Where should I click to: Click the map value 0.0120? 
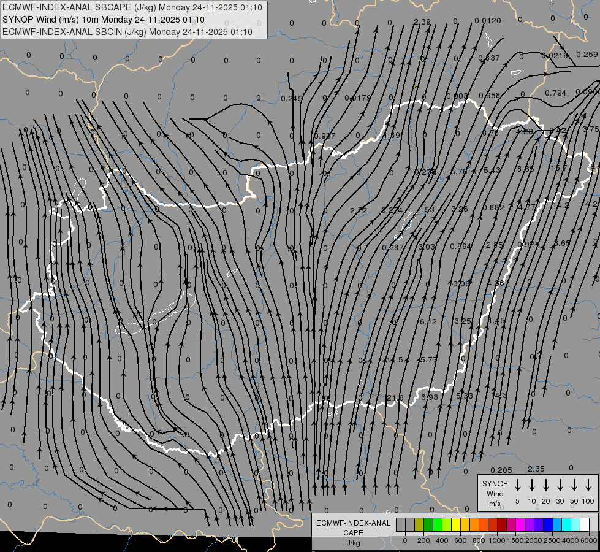click(487, 21)
